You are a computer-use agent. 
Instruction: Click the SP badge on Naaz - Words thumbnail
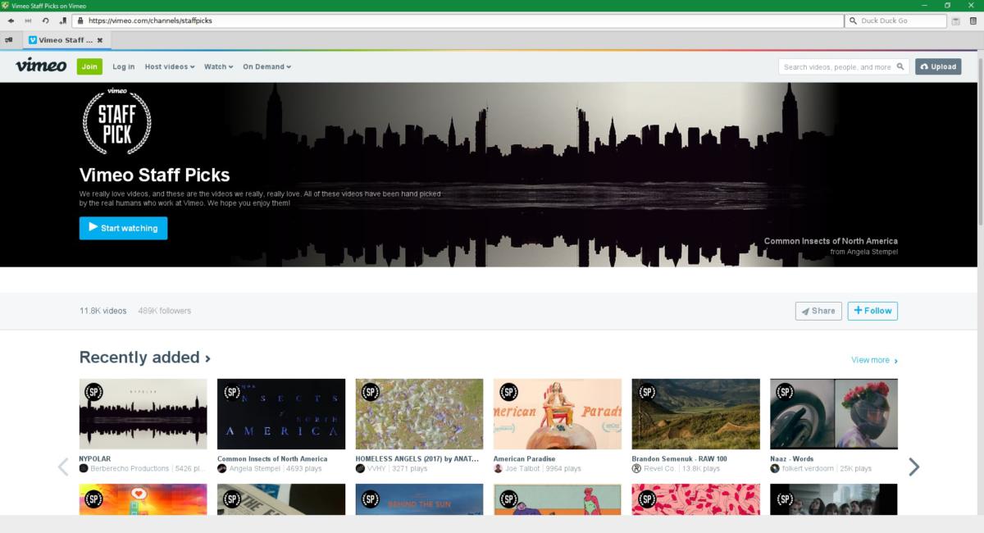coord(784,392)
